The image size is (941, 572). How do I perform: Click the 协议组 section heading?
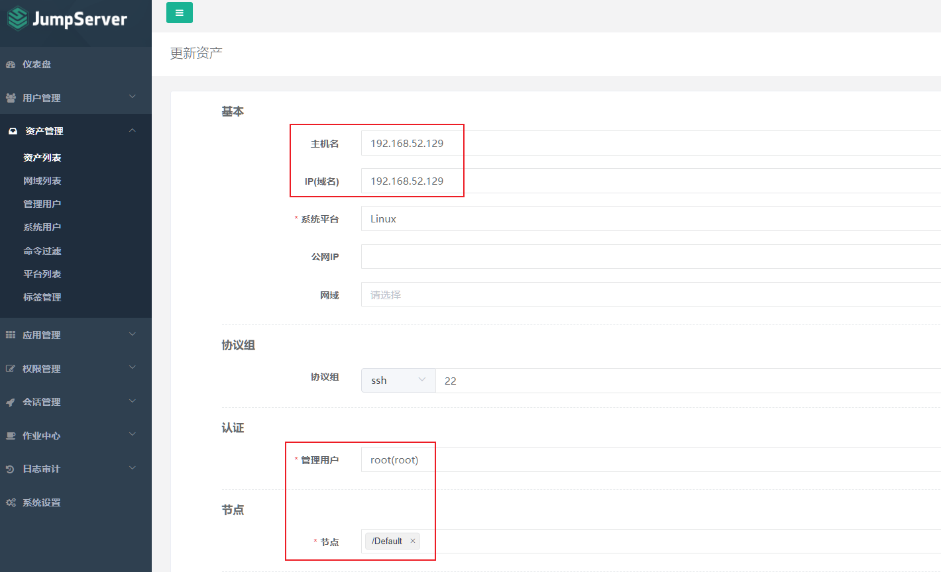(x=239, y=345)
